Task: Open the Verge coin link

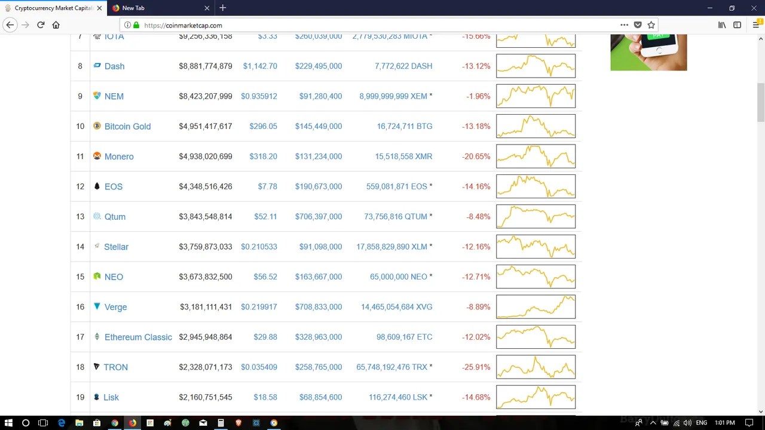Action: (115, 307)
